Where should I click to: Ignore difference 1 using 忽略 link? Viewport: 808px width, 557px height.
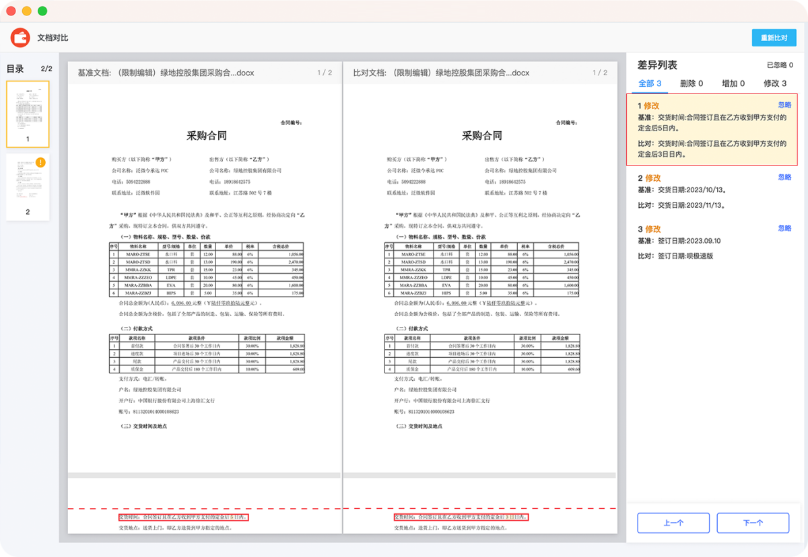[x=784, y=105]
